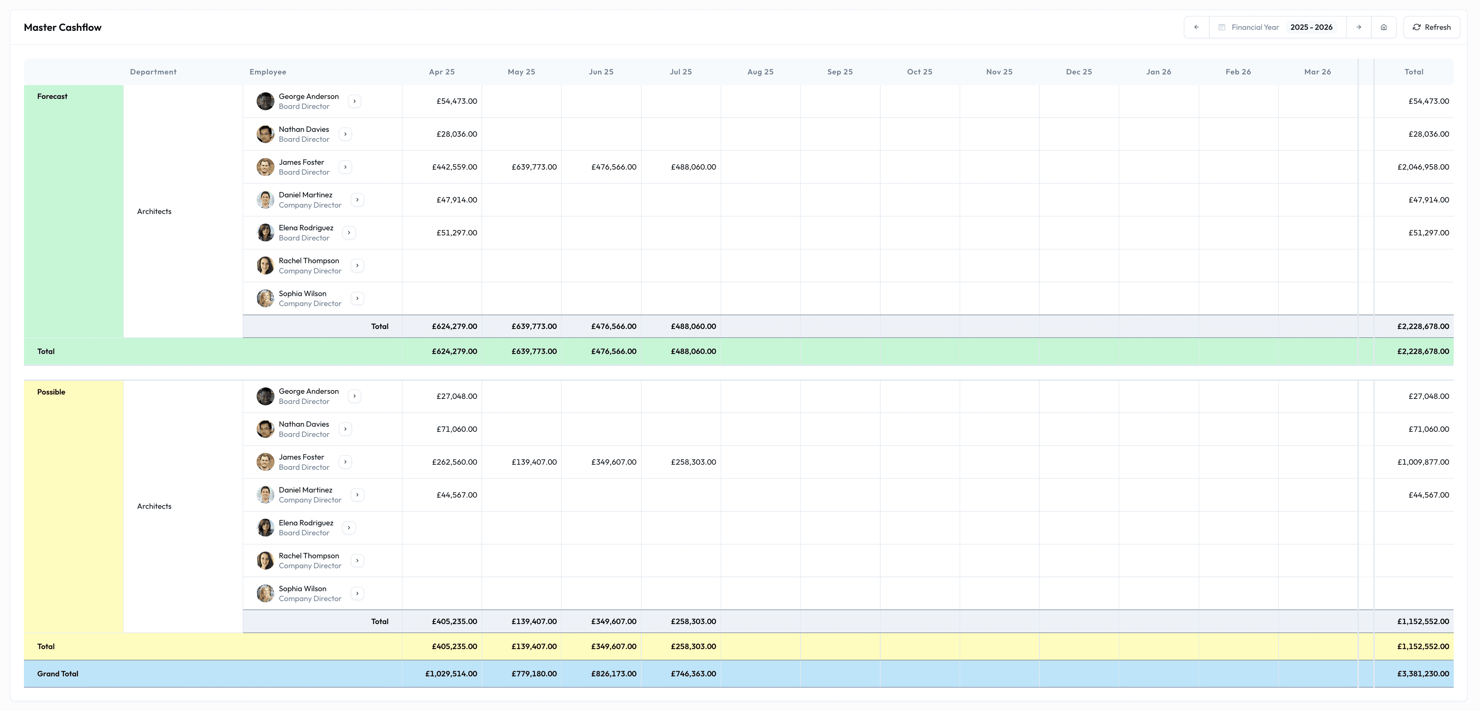Expand Elena Rodriguez in Forecast section
This screenshot has height=711, width=1480.
[x=349, y=233]
